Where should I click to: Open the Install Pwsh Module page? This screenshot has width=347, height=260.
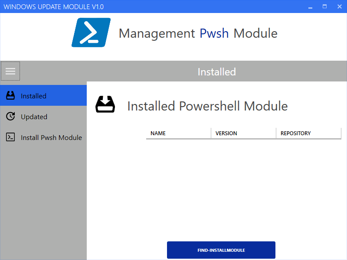pyautogui.click(x=51, y=137)
